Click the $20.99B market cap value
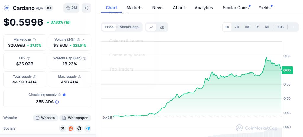This screenshot has width=303, height=137. 17,46
